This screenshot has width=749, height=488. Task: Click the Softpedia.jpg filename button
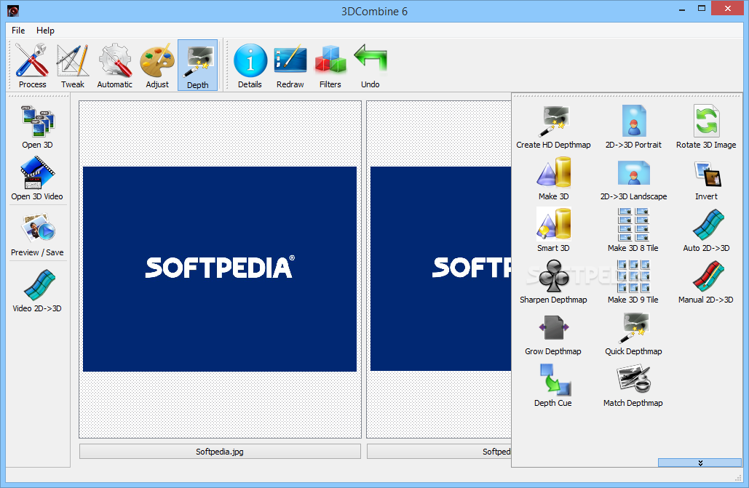coord(220,451)
